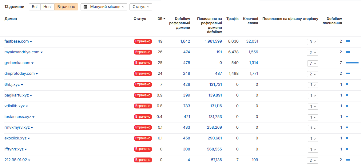Click the dofollow bar for fastbase.com

click(348, 41)
